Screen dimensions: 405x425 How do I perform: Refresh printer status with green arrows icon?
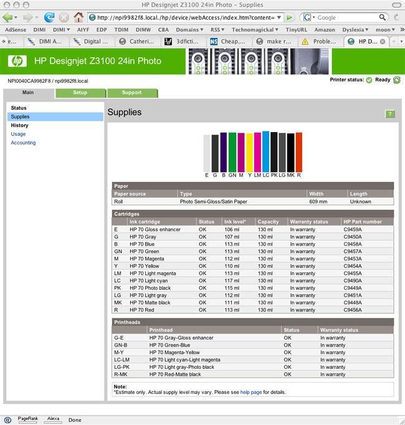tap(397, 80)
